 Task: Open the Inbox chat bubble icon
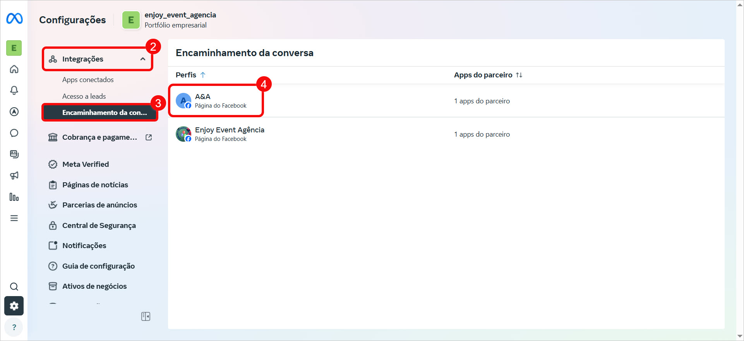click(14, 133)
